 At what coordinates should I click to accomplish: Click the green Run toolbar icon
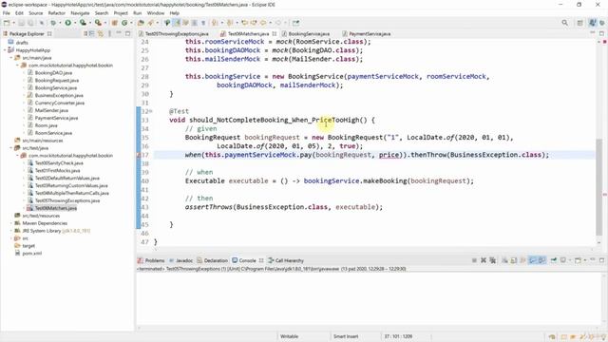[x=67, y=23]
